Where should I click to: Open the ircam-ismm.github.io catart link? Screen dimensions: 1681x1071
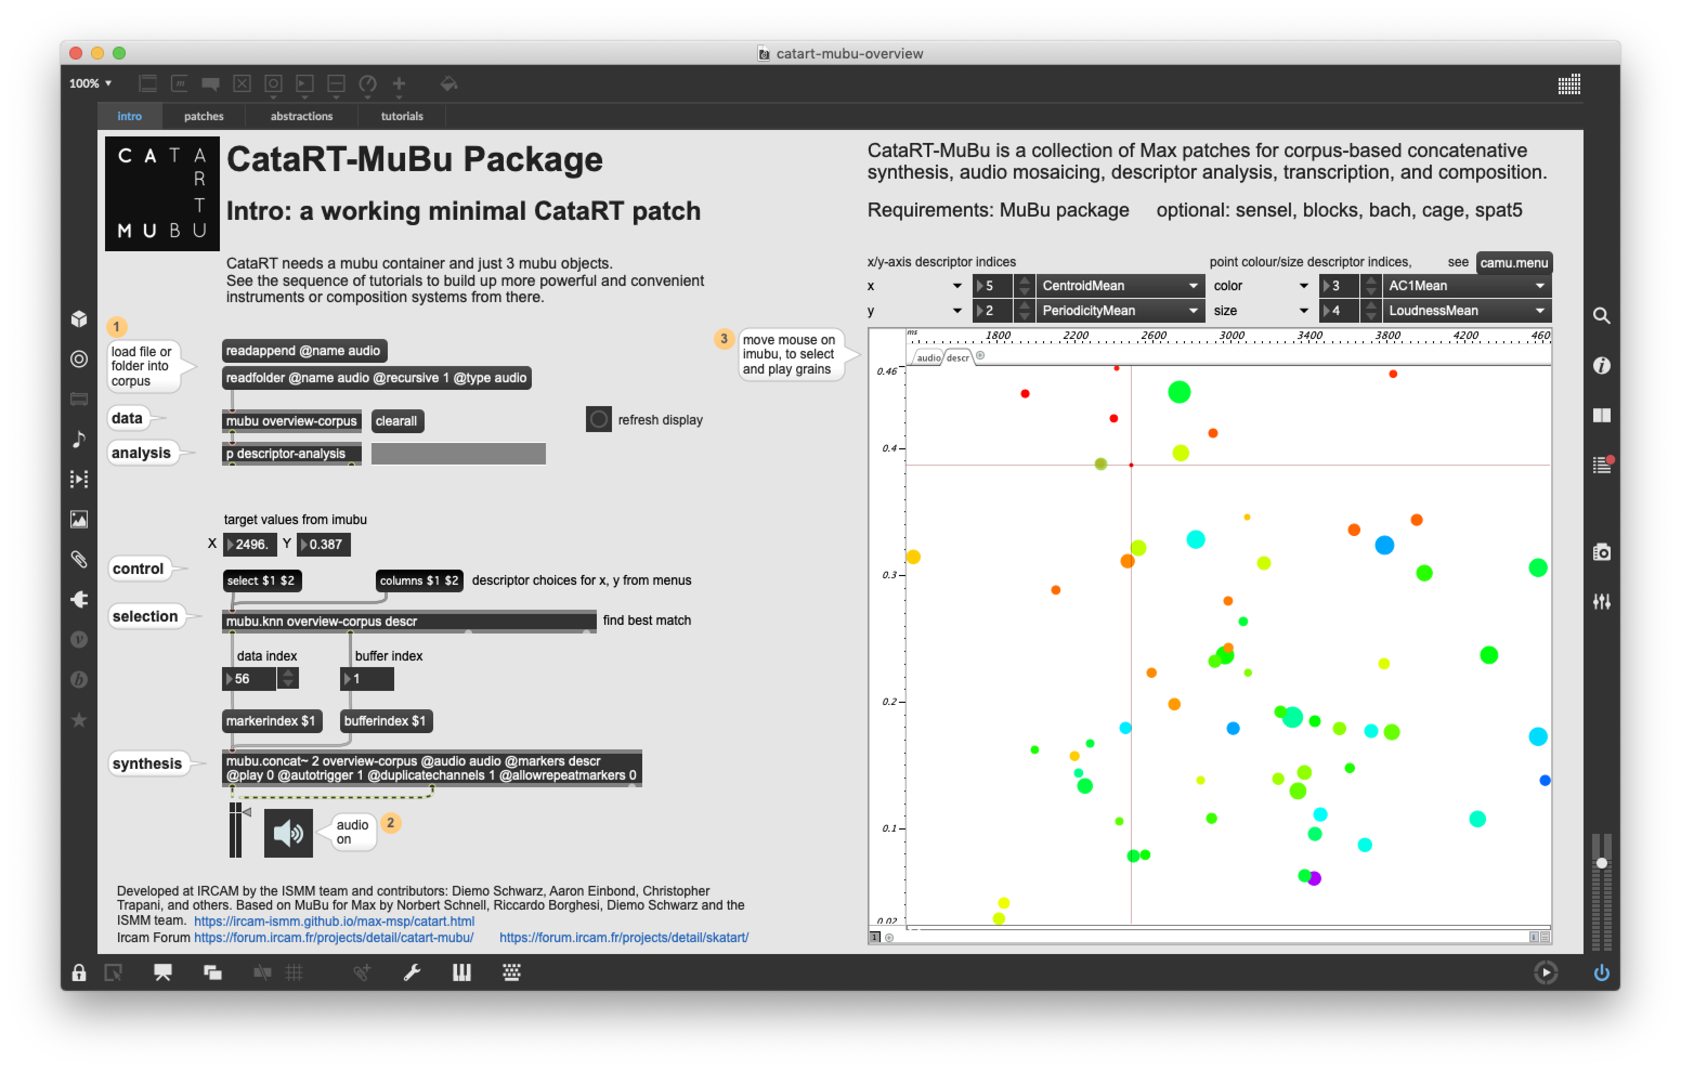tap(334, 921)
